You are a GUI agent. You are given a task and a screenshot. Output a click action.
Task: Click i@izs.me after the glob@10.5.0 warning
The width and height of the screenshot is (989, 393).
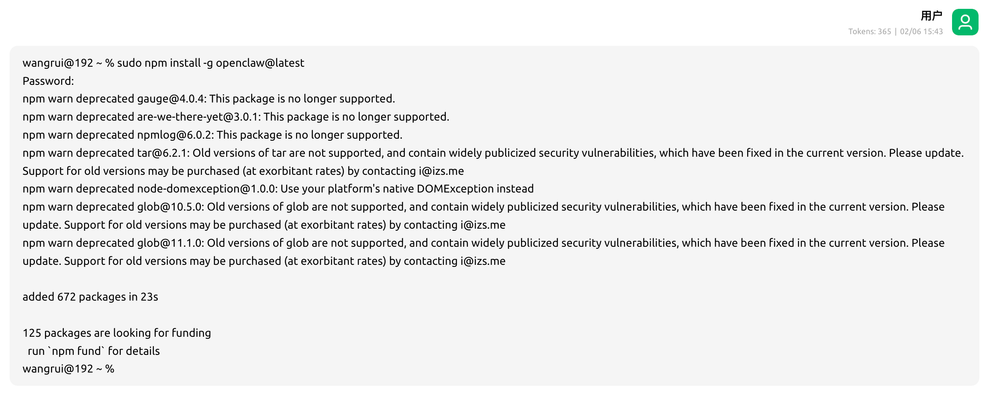[483, 225]
